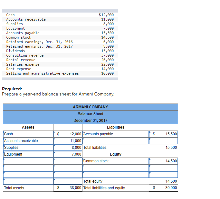Image resolution: width=220 pixels, height=199 pixels.
Task: Click the 'Prepare a year-end balance sheet' instruction
Action: pyautogui.click(x=58, y=94)
